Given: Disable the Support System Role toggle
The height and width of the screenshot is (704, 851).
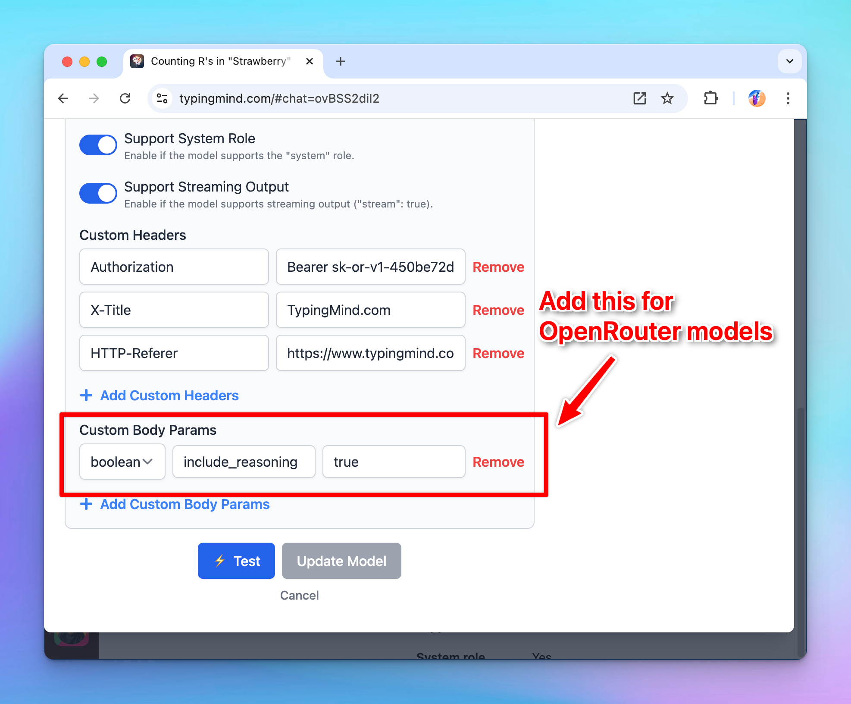Looking at the screenshot, I should (x=98, y=145).
